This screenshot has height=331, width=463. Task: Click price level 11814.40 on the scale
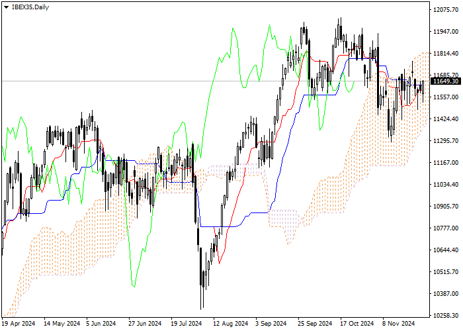click(446, 54)
